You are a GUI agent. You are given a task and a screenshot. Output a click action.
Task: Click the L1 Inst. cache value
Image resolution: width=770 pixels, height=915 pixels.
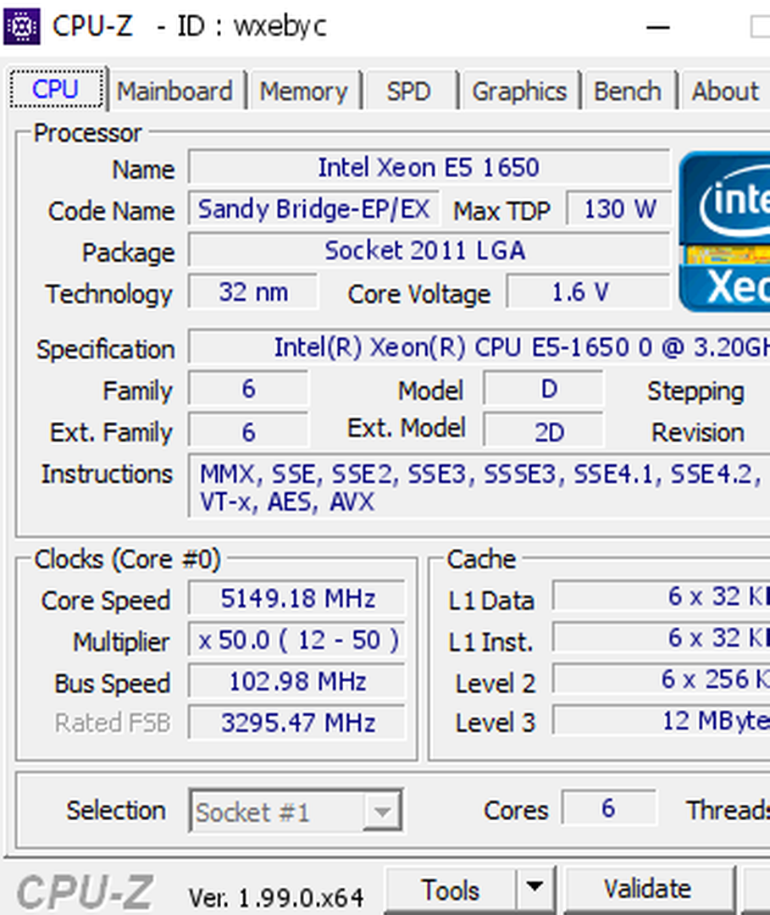coord(662,637)
